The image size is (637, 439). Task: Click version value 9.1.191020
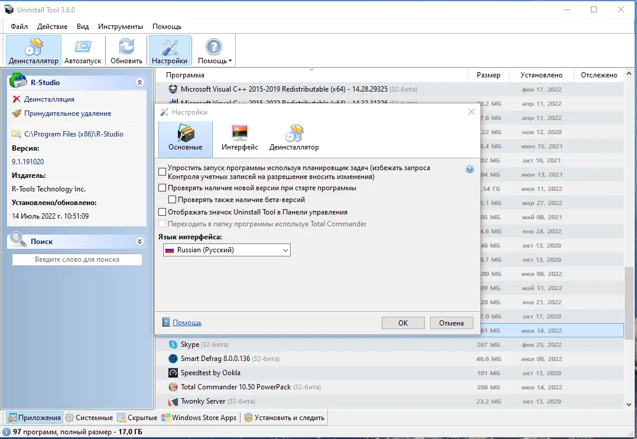pos(28,162)
